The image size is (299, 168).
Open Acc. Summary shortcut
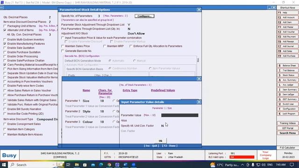pyautogui.click(x=288, y=80)
